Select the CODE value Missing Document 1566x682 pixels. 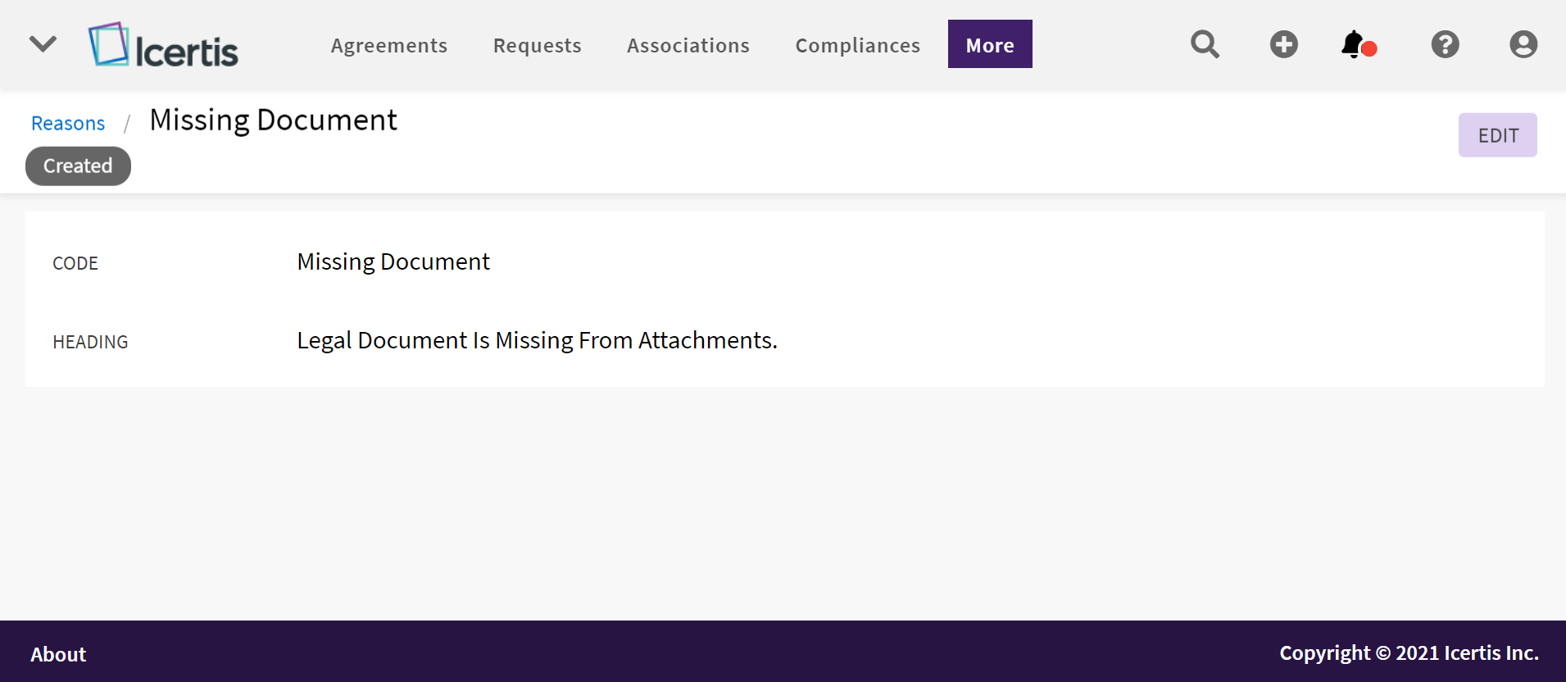click(393, 261)
